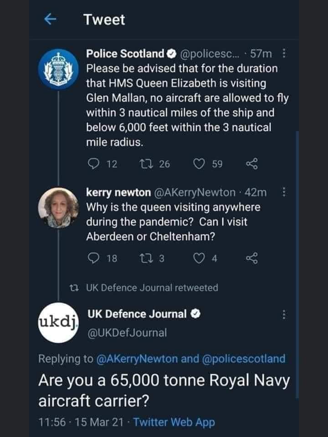Go back using the arrow icon

coord(50,20)
